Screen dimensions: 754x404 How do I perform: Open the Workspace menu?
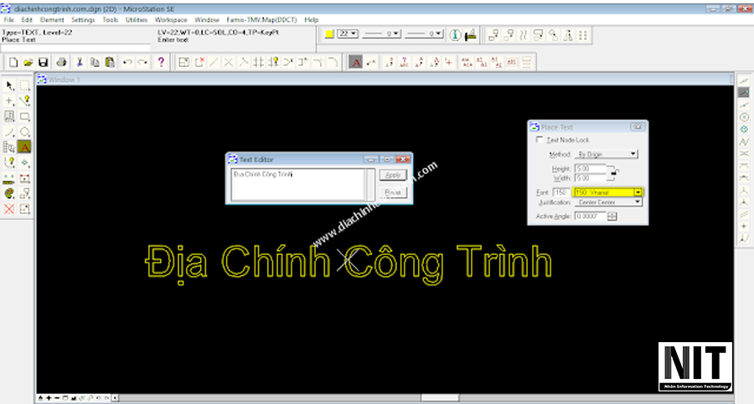[171, 20]
